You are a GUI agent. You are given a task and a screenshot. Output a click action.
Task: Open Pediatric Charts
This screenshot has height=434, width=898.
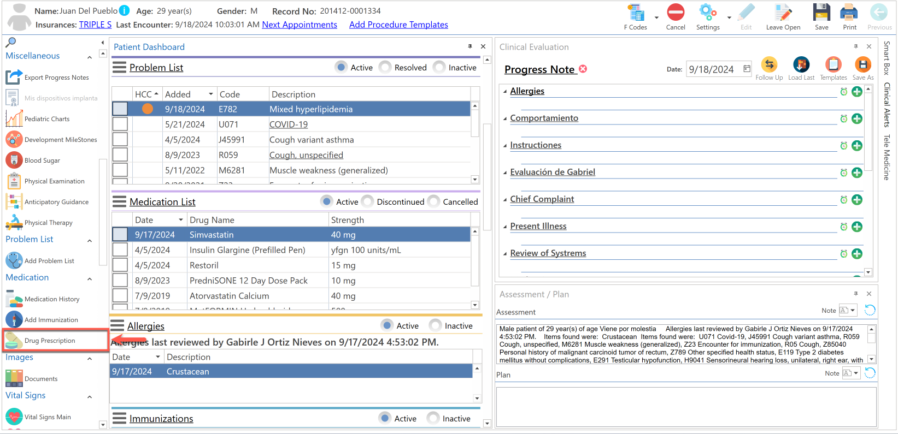click(38, 119)
